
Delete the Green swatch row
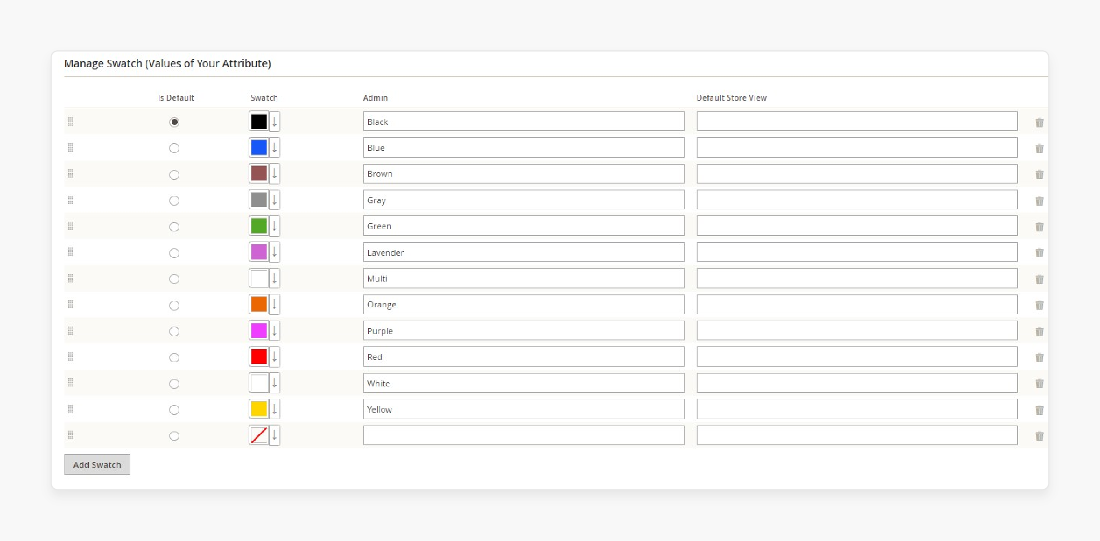coord(1039,226)
